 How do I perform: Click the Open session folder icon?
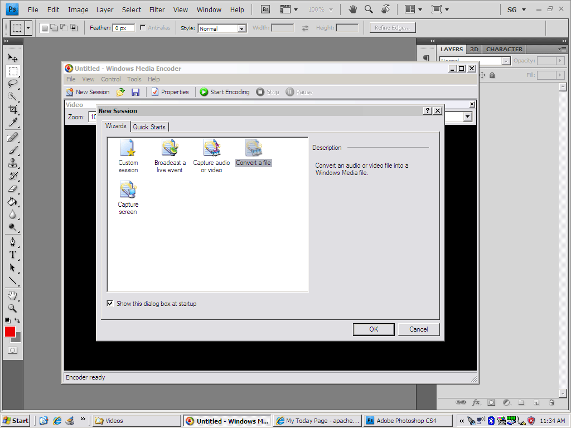(120, 92)
